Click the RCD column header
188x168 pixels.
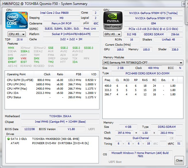coord(126,80)
